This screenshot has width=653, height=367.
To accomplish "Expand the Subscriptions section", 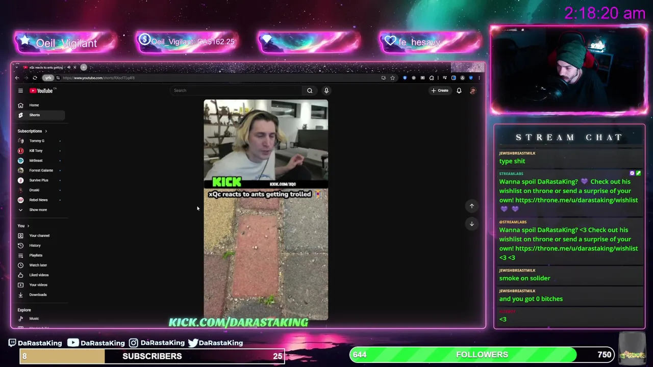I will pos(32,131).
